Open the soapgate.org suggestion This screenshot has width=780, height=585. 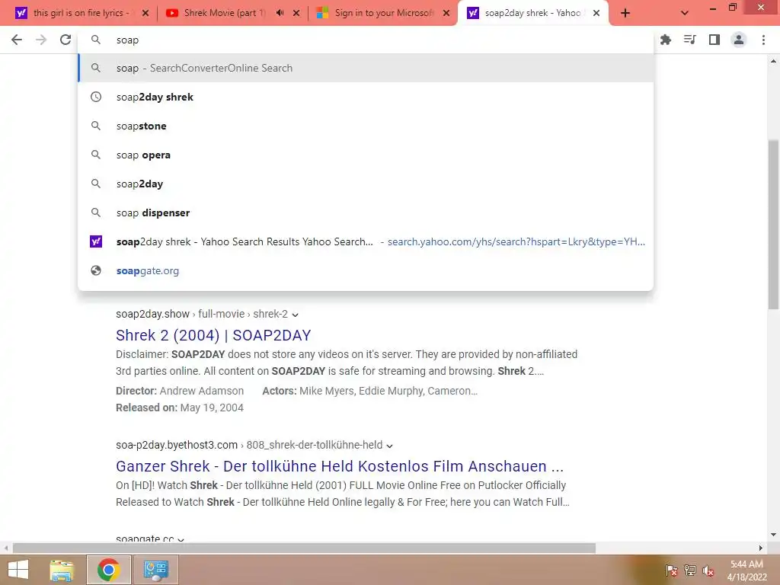(366, 270)
